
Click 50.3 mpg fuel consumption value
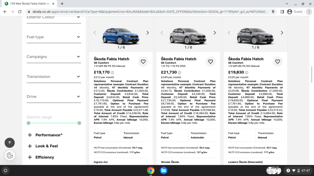[x=204, y=148]
